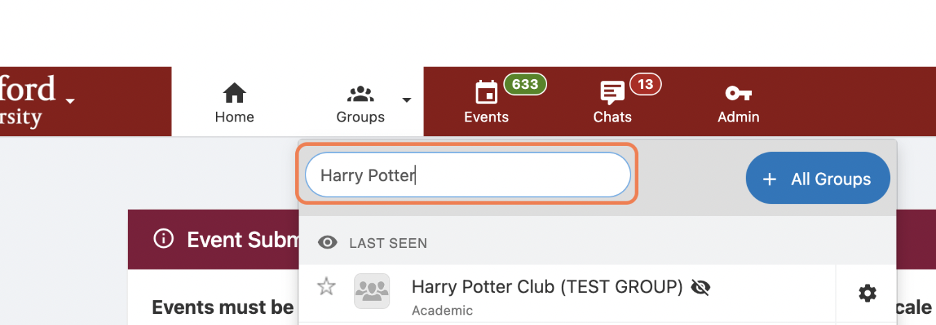Toggle hidden-eye icon beside Harry Potter Club

click(x=701, y=287)
